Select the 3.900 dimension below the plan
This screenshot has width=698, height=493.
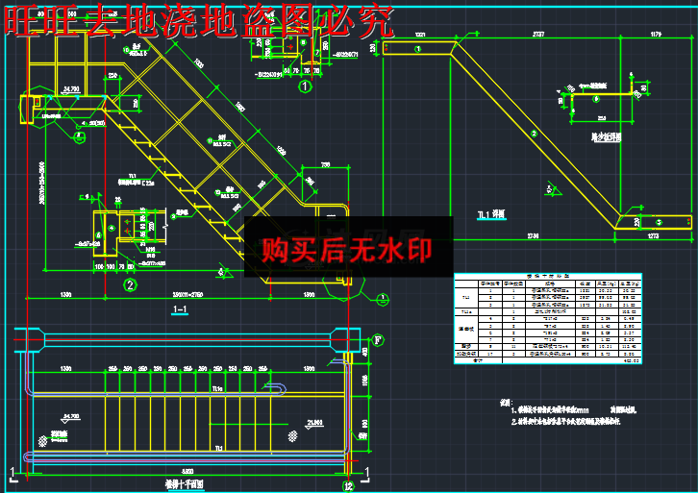[187, 471]
